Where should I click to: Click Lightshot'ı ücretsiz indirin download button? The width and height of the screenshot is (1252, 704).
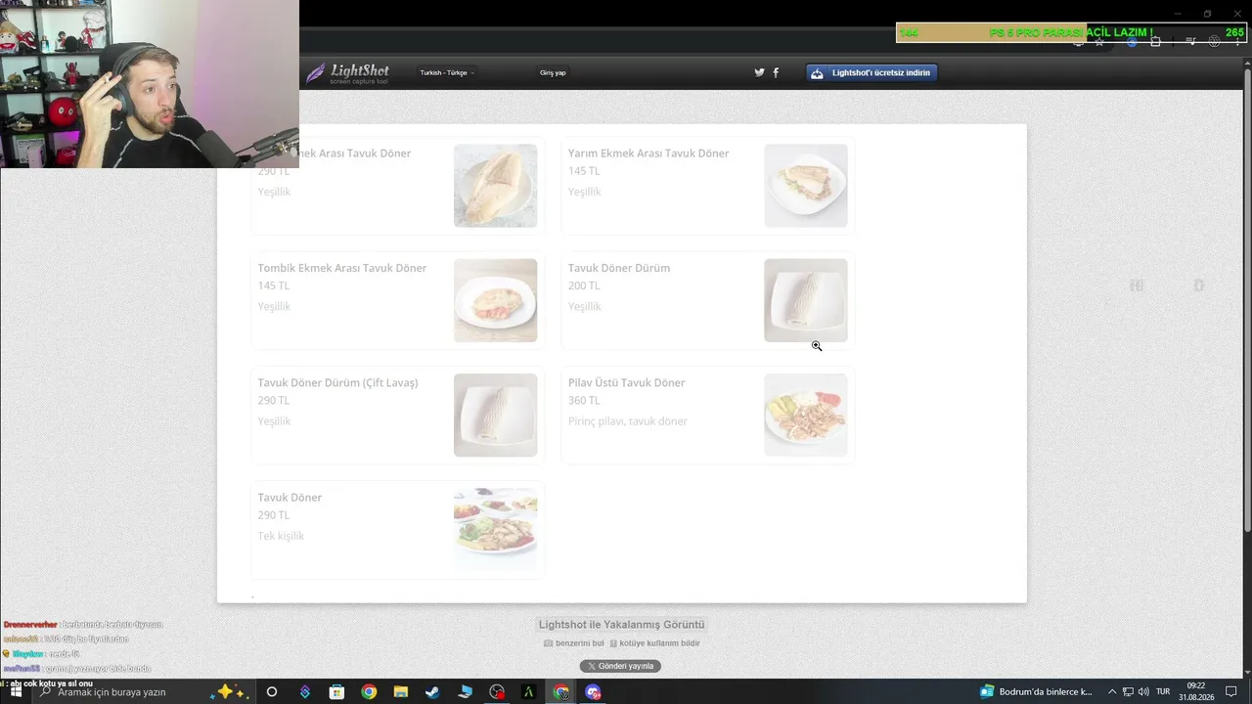coord(872,72)
